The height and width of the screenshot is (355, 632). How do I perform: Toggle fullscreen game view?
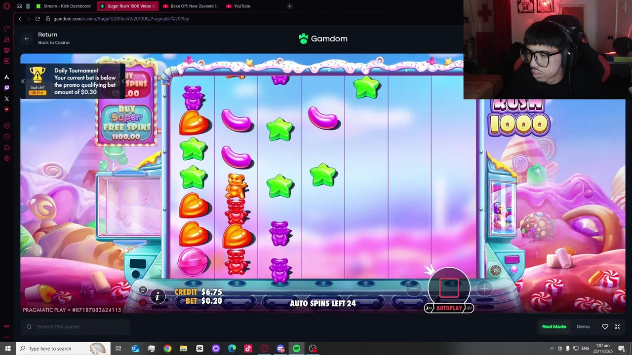click(617, 326)
